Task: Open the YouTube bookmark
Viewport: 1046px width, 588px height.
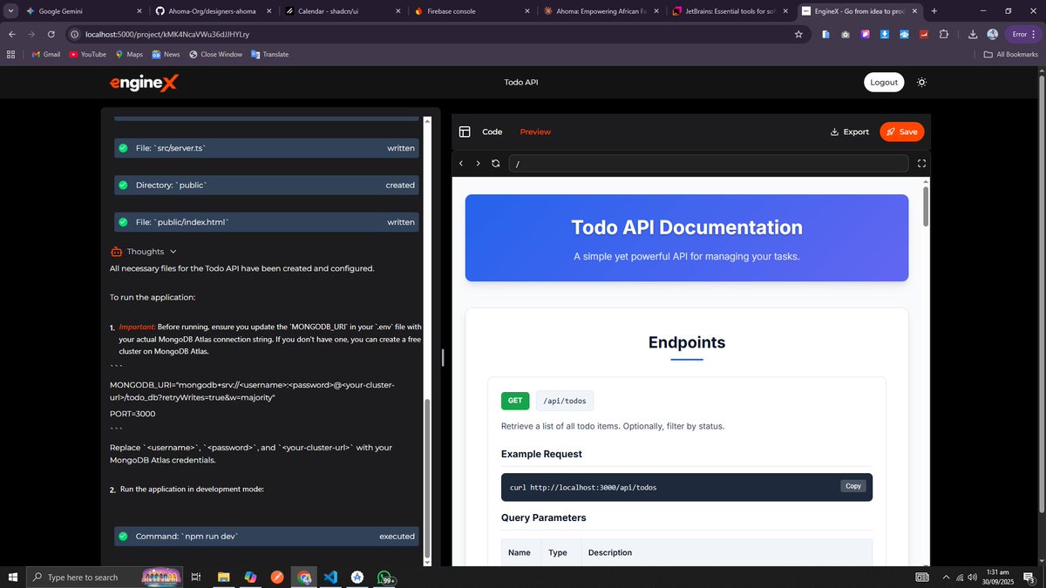Action: coord(86,54)
